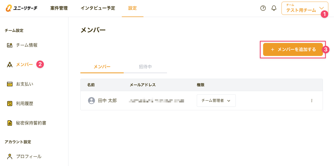Open the three-dot menu for 田中 太郎
Image resolution: width=334 pixels, height=166 pixels.
pos(312,101)
